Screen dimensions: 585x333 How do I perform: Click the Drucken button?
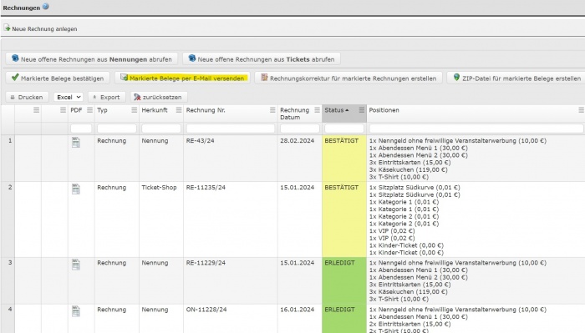point(27,97)
